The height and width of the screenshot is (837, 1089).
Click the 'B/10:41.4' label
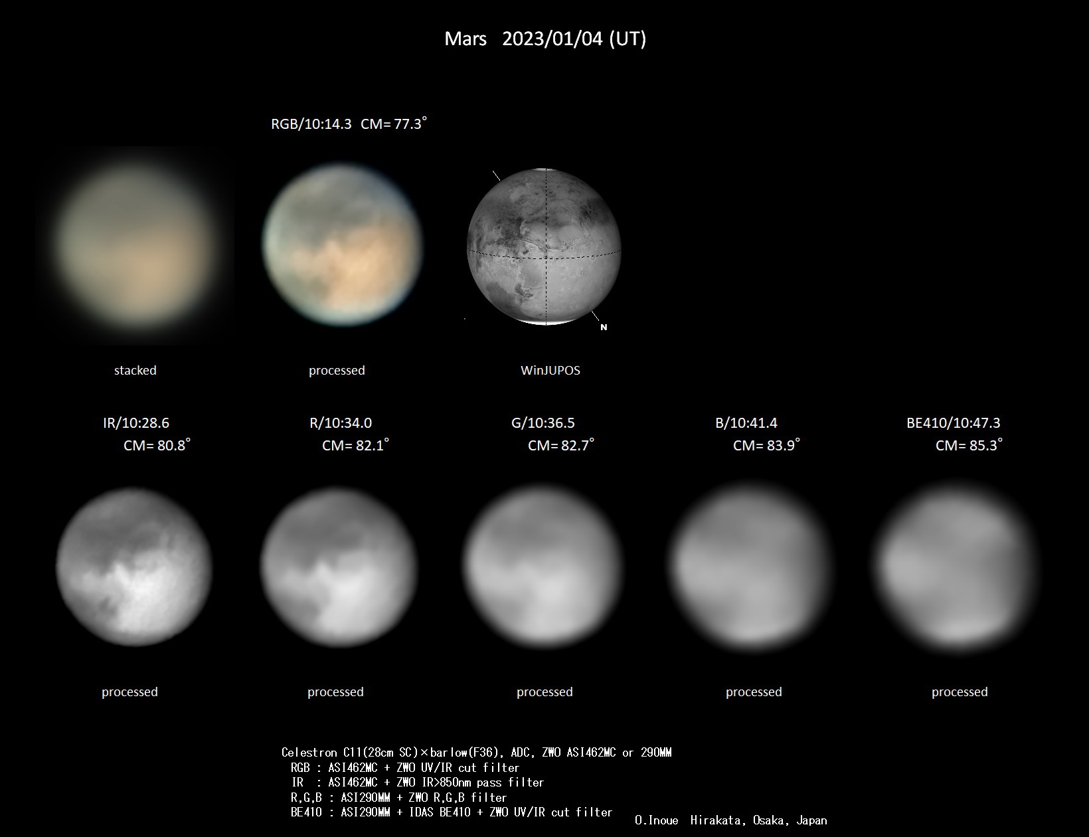[746, 422]
